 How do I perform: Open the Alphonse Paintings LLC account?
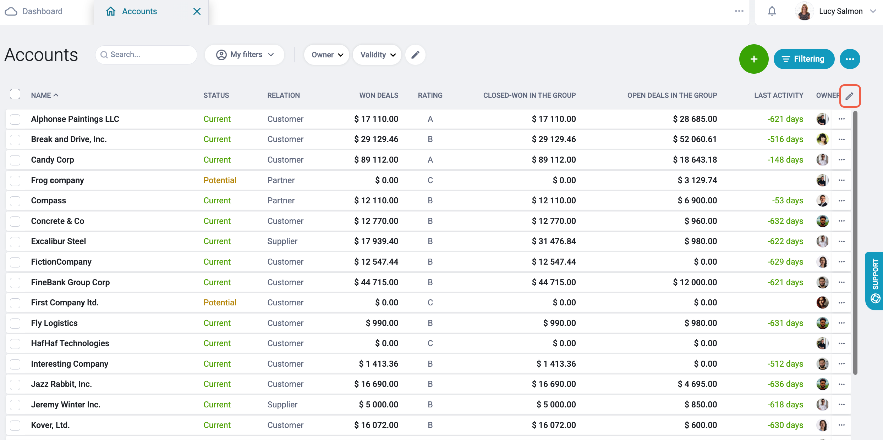75,119
